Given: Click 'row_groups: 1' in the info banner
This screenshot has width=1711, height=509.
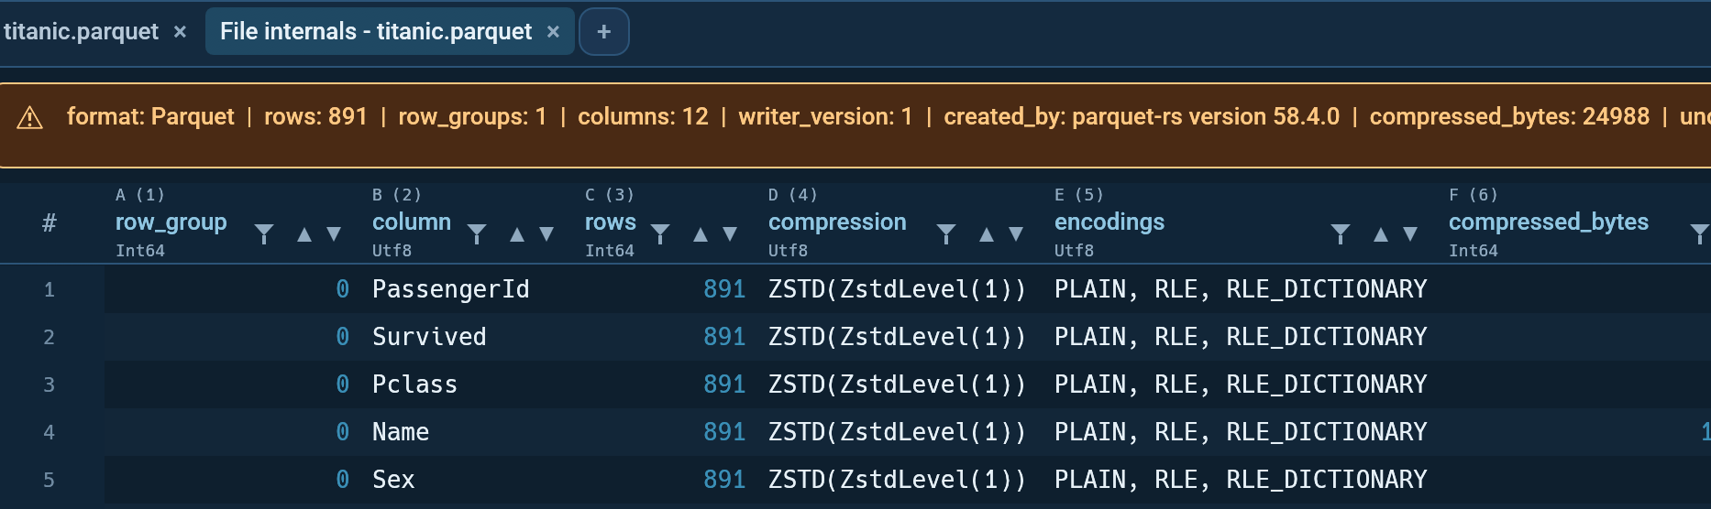Looking at the screenshot, I should click(x=472, y=117).
